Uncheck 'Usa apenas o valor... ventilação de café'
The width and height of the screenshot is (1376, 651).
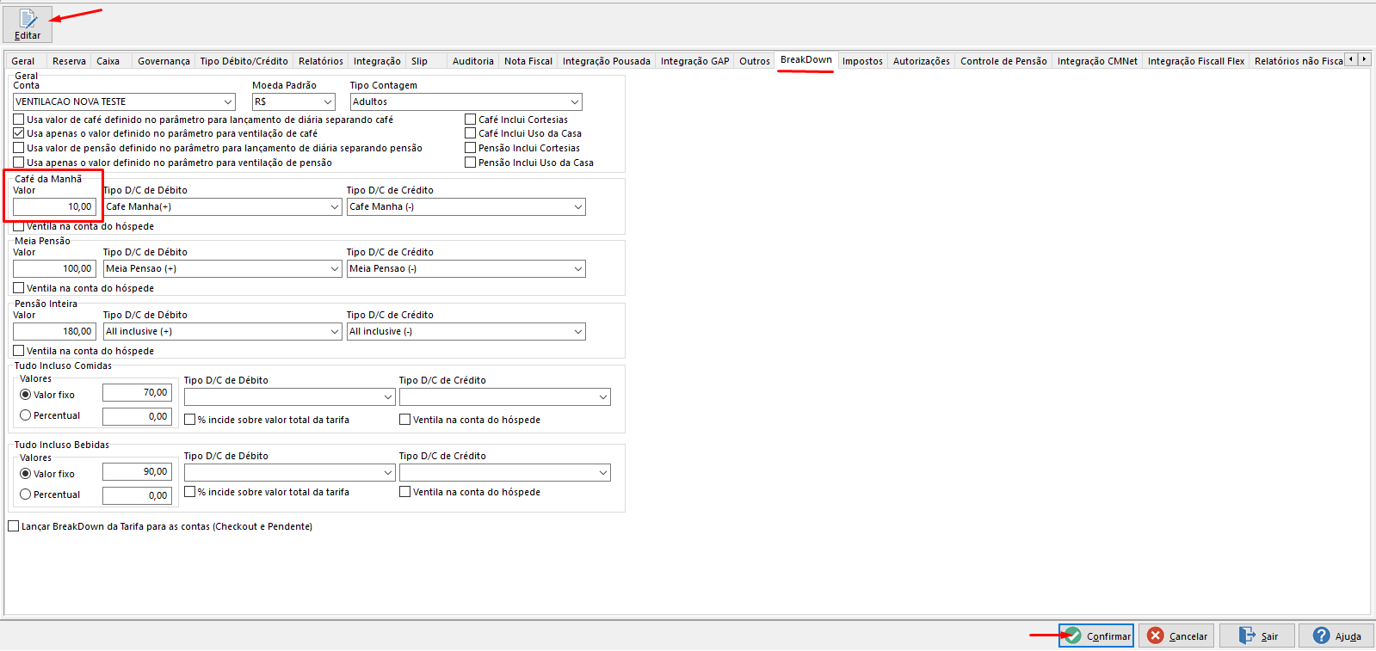[x=19, y=133]
